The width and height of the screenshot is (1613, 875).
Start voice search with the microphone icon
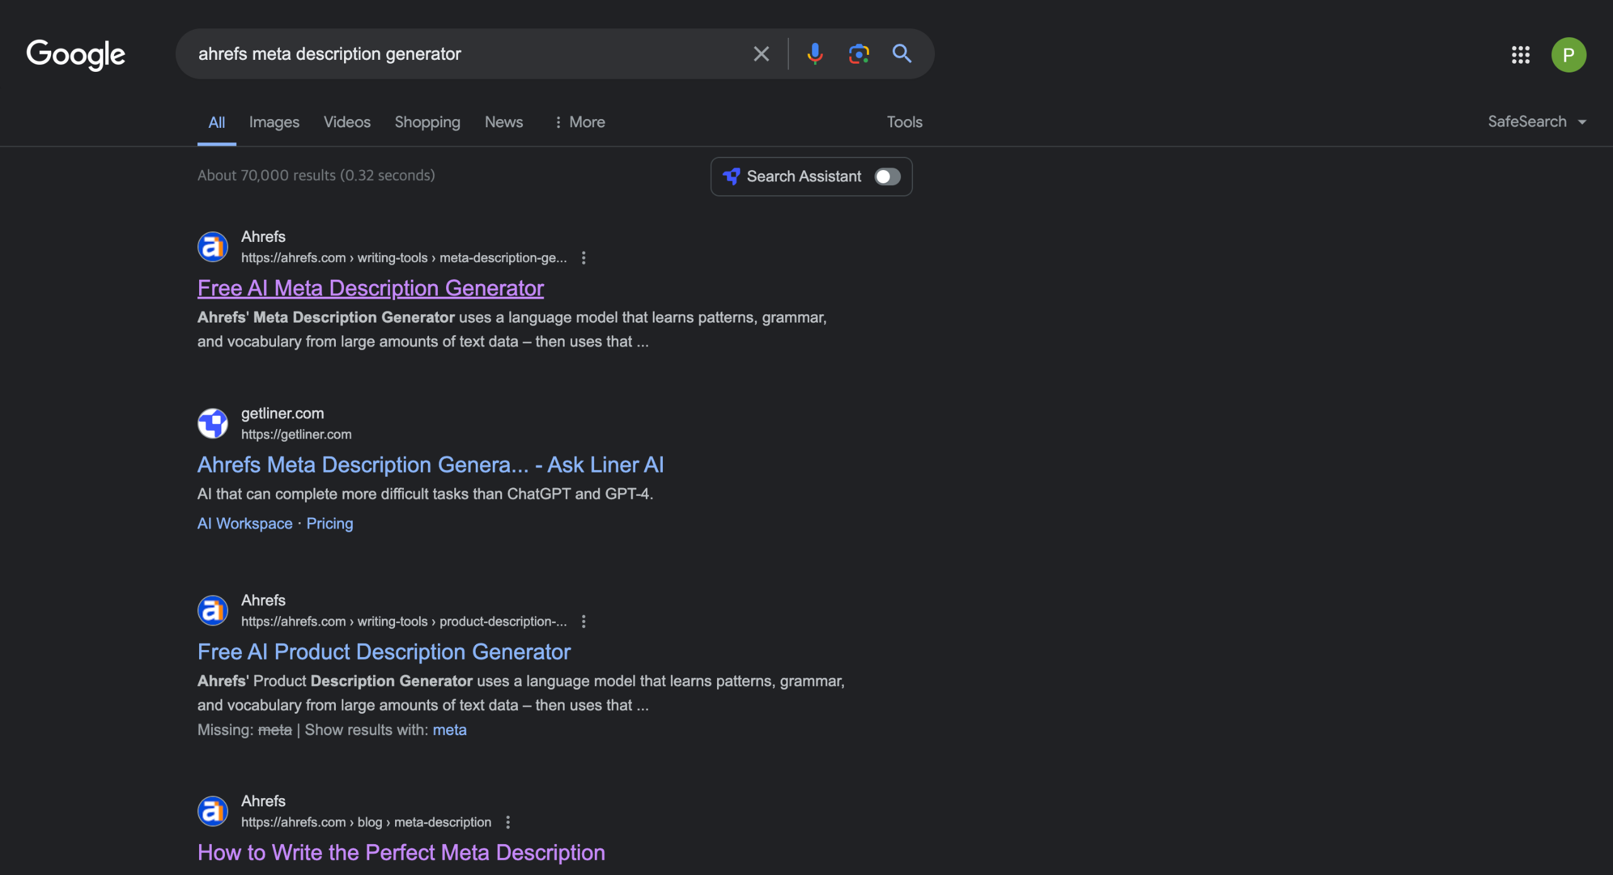(815, 54)
